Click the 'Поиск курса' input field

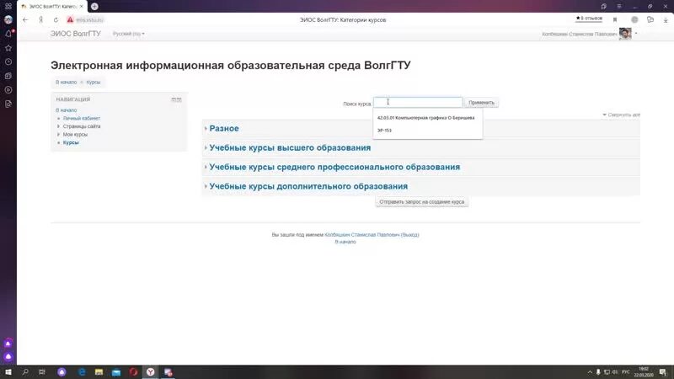pyautogui.click(x=418, y=102)
